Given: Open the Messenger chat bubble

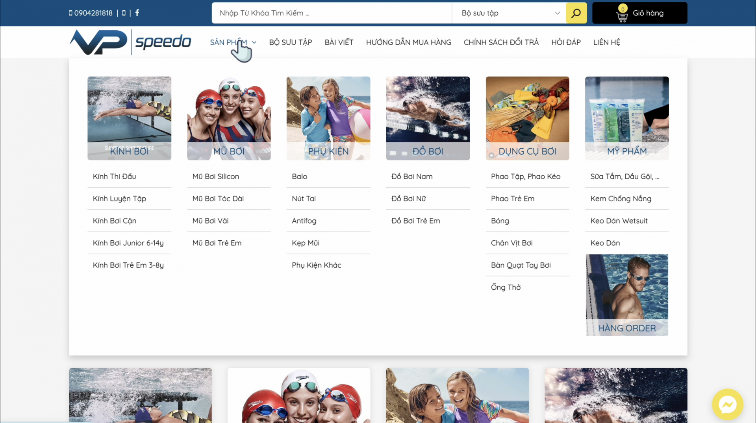Looking at the screenshot, I should click(727, 404).
